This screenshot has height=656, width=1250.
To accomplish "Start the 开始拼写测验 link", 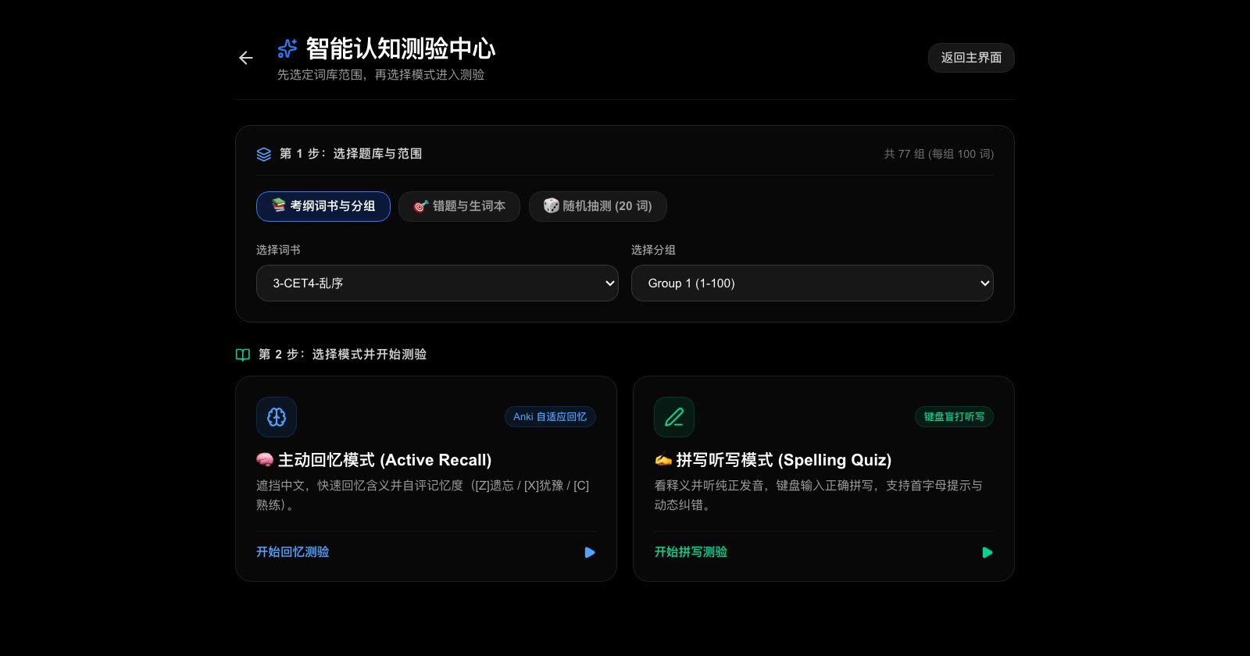I will pos(691,552).
